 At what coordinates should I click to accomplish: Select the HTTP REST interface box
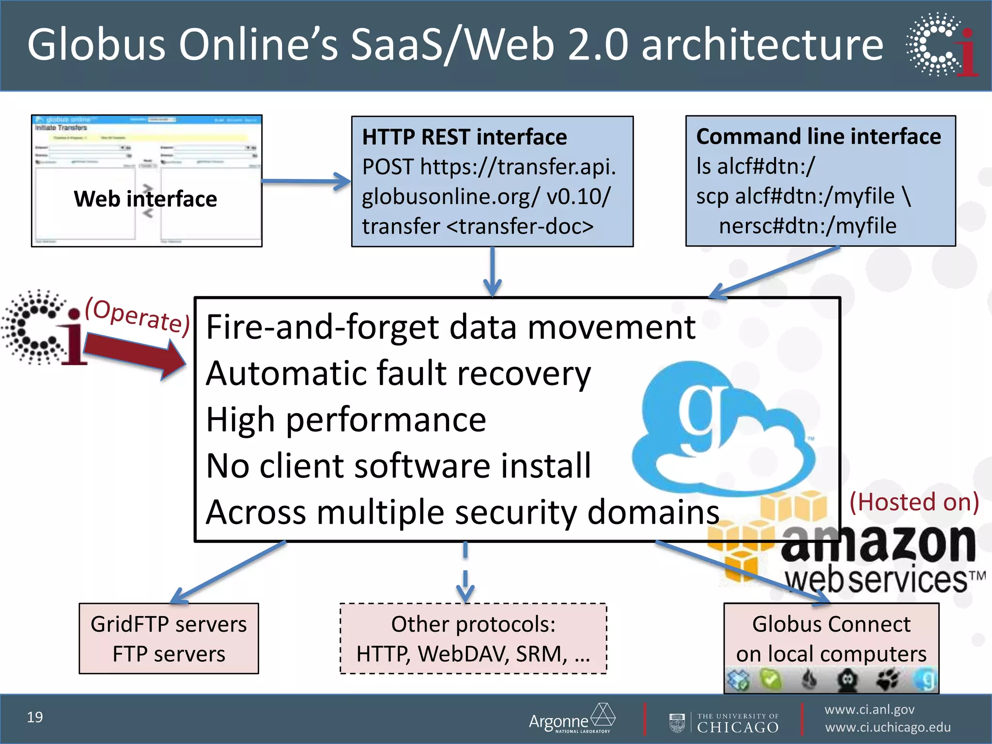492,181
